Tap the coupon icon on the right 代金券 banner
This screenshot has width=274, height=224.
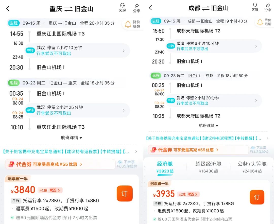click(x=153, y=150)
